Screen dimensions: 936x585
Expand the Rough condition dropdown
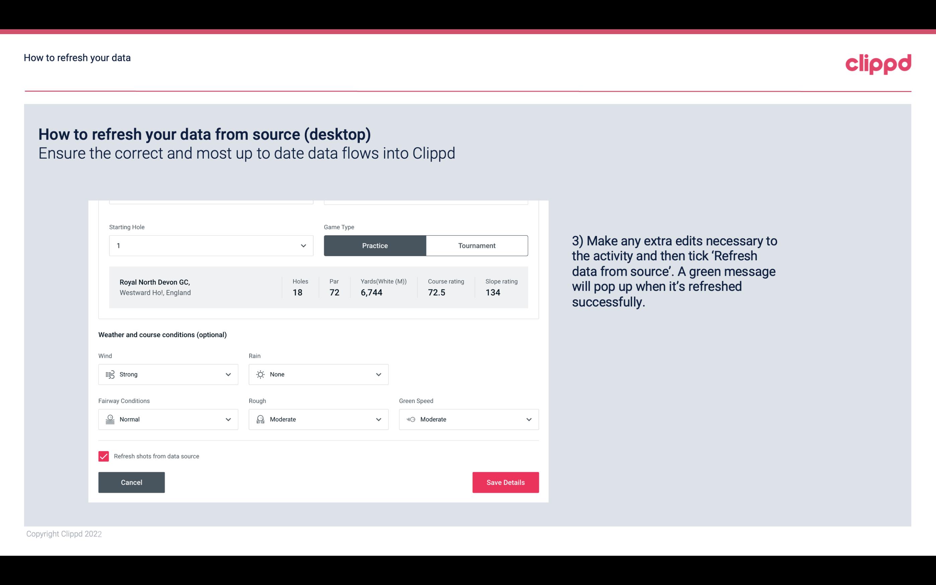378,419
